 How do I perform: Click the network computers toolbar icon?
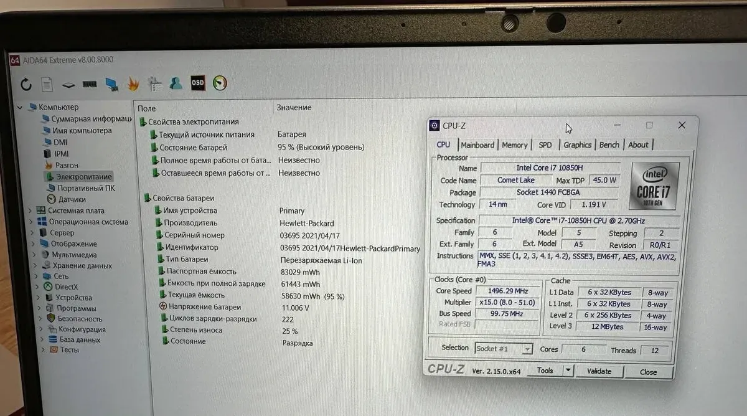[x=111, y=84]
